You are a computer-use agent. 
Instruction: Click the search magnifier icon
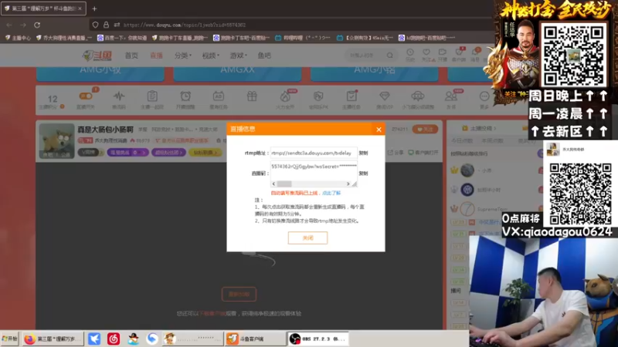390,56
